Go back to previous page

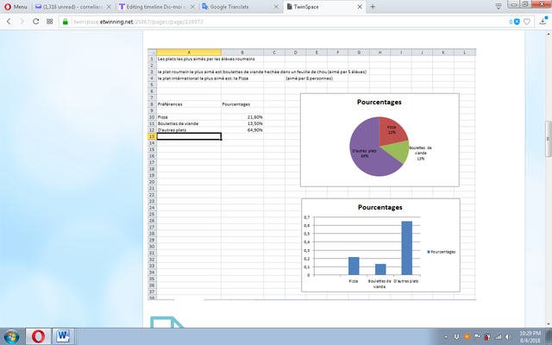9,22
